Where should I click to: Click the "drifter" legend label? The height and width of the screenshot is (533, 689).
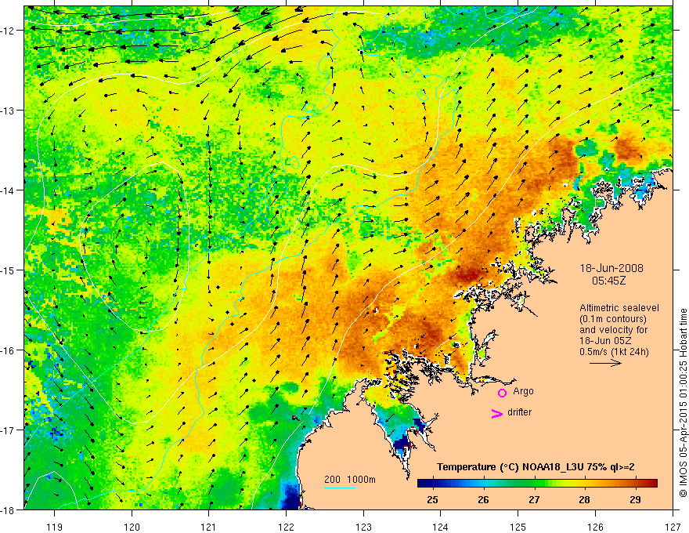pyautogui.click(x=519, y=412)
